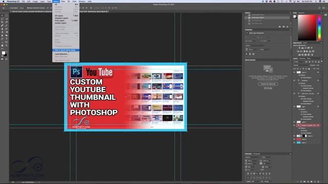The height and width of the screenshot is (184, 328).
Task: Choose Load Selection from Select menu
Action: [66, 54]
